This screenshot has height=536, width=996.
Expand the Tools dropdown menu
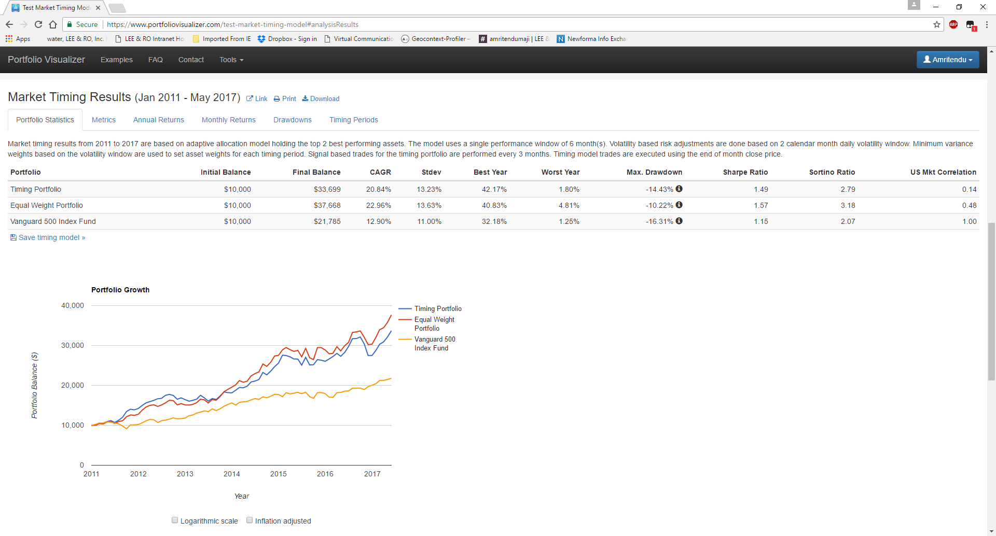coord(231,60)
